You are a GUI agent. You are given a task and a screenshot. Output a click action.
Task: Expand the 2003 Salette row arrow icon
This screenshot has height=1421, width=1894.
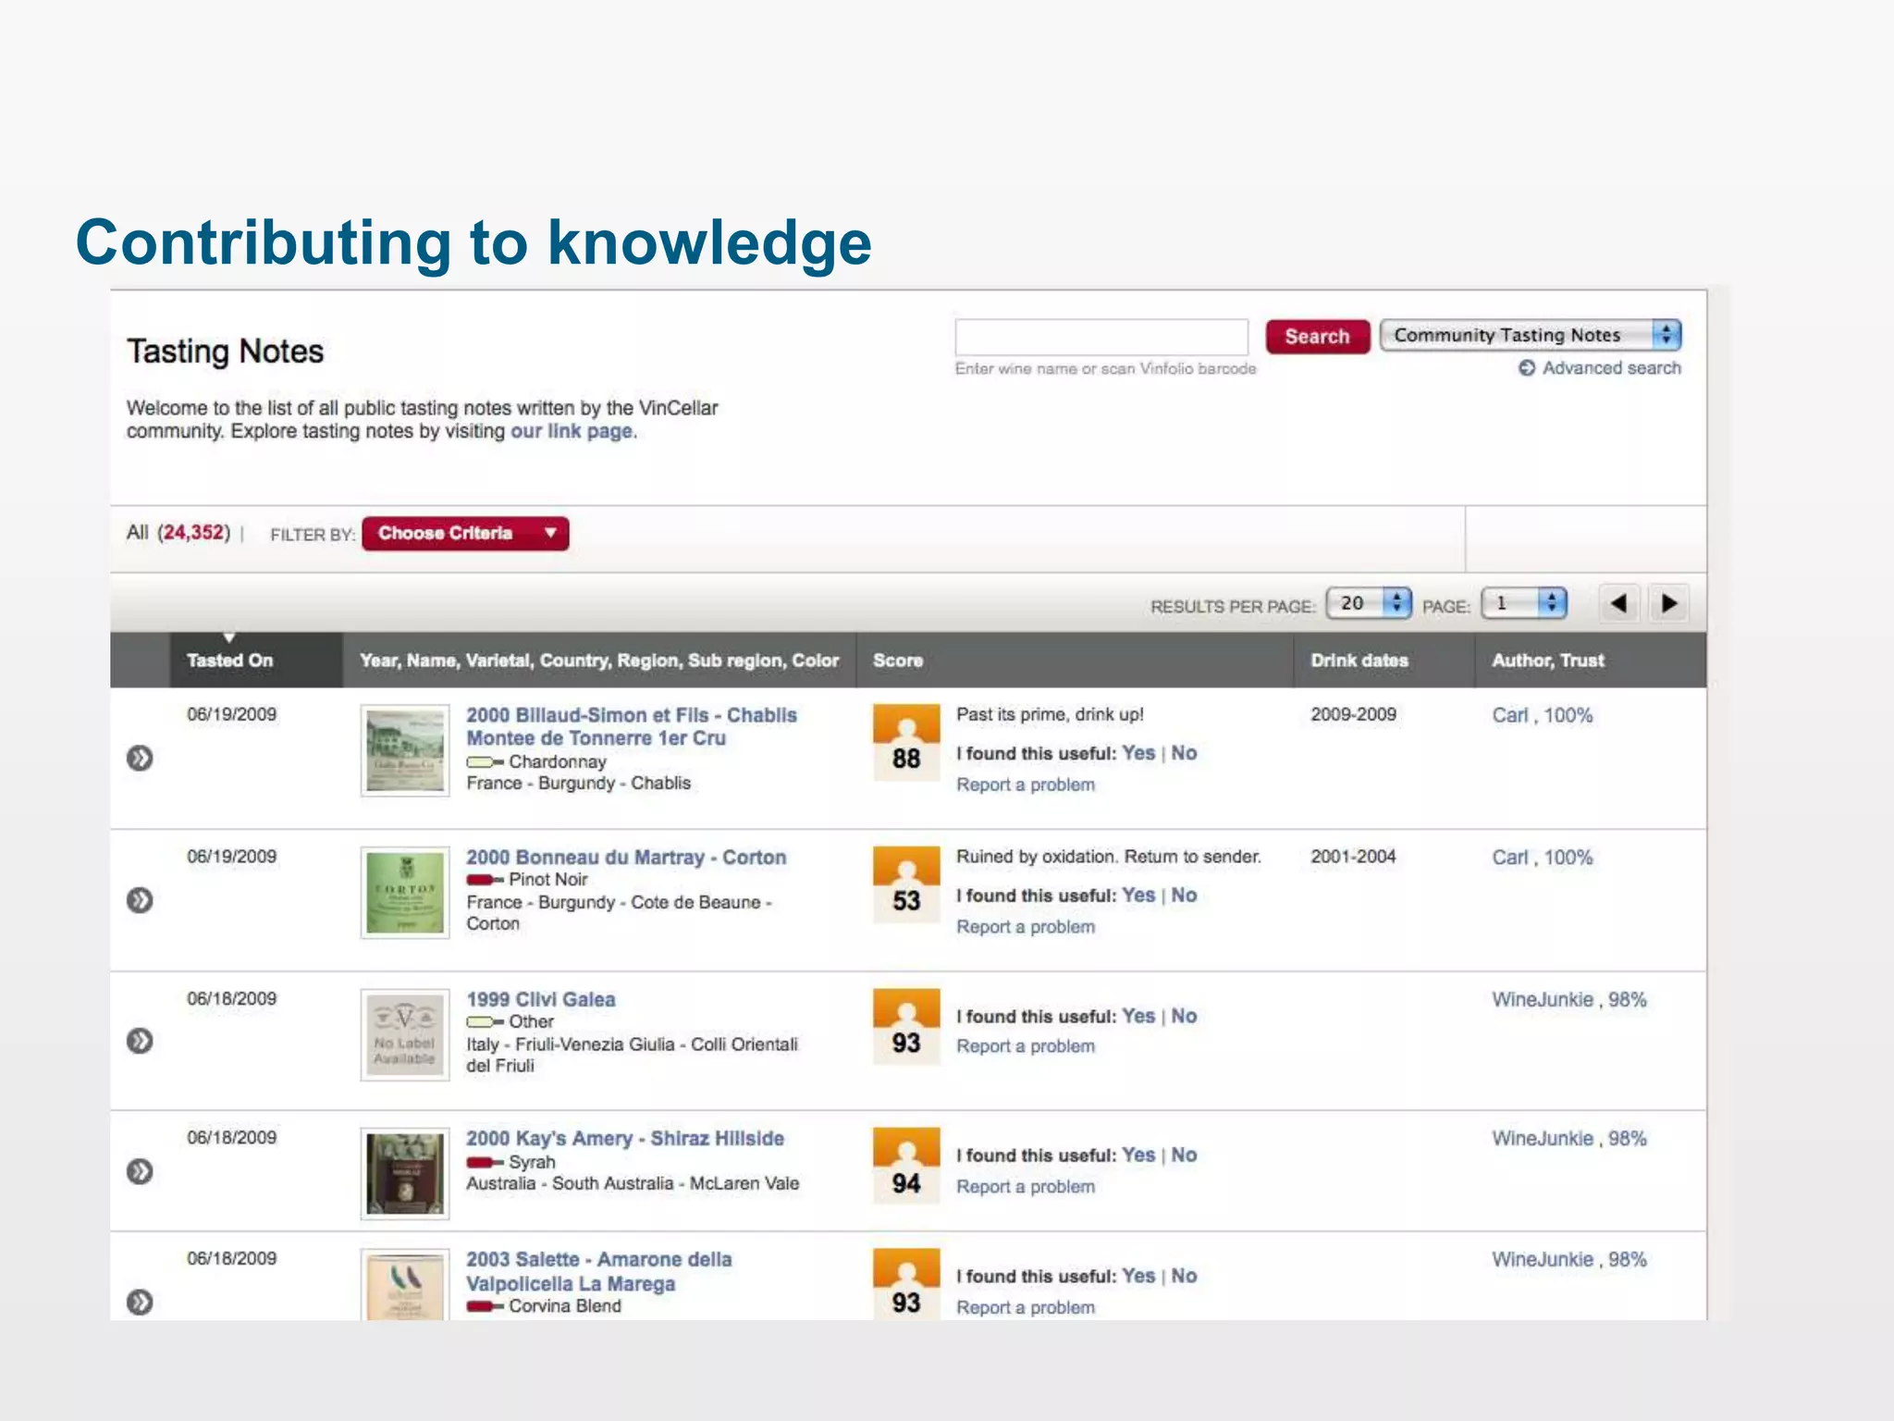click(x=140, y=1303)
